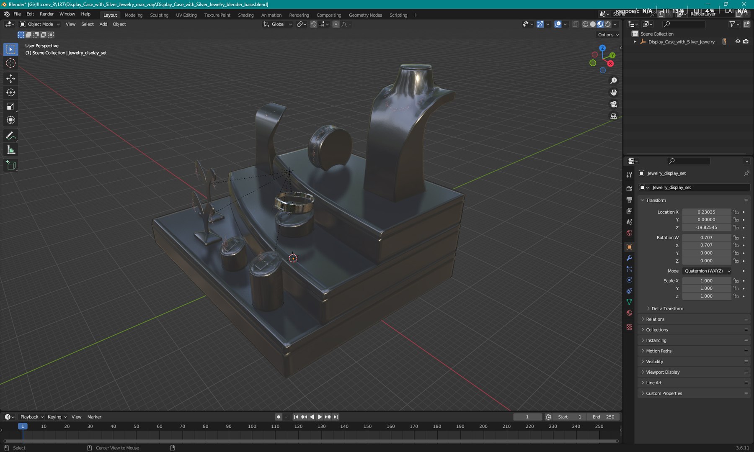This screenshot has width=754, height=452.
Task: Activate the Annotate pencil tool
Action: [x=11, y=136]
